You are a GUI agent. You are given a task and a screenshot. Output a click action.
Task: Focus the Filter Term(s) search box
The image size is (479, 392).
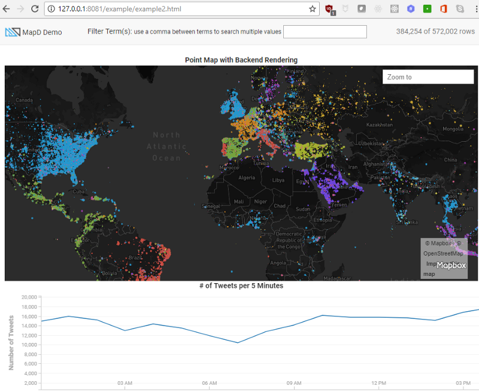(325, 32)
